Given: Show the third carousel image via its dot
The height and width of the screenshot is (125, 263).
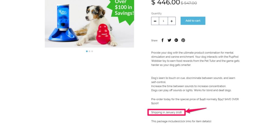Looking at the screenshot, I should [x=92, y=51].
